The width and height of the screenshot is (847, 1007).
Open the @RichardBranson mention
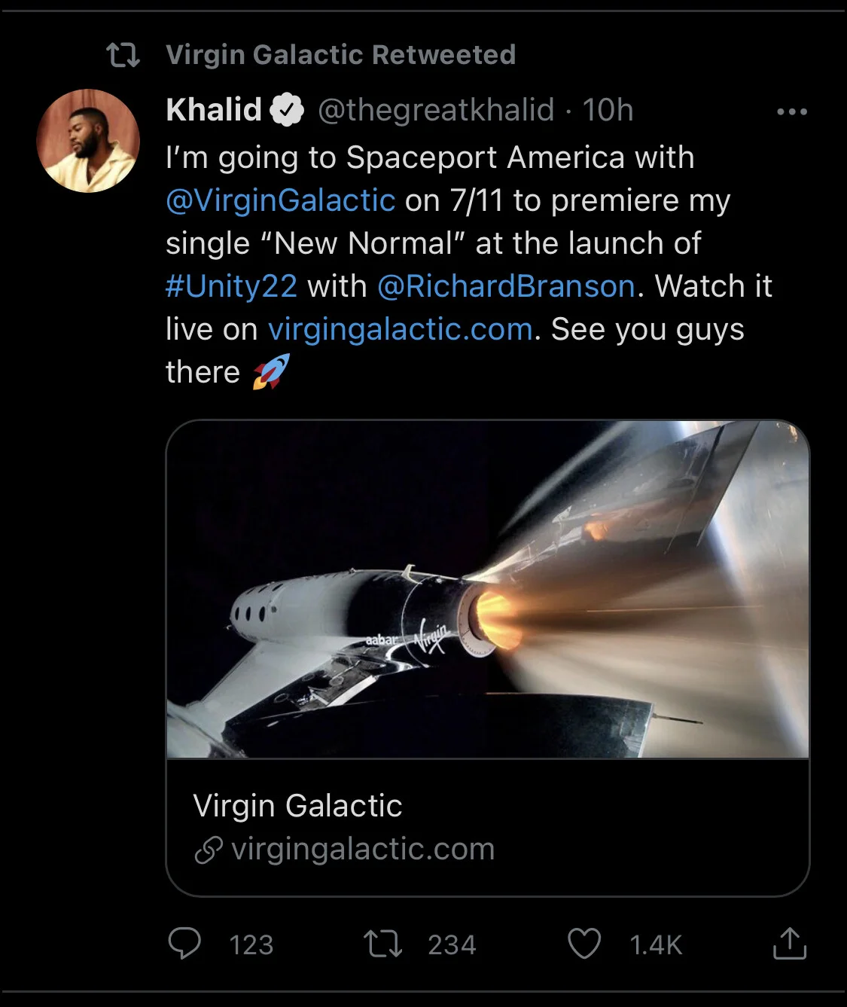pyautogui.click(x=506, y=286)
